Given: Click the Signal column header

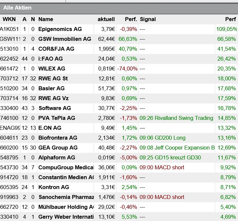Looking at the screenshot, I should 148,19.
